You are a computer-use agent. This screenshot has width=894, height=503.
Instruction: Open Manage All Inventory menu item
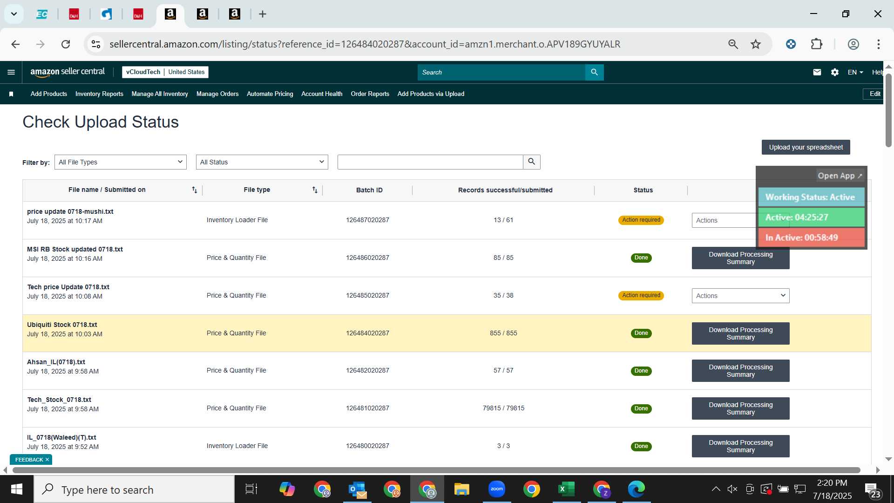160,94
